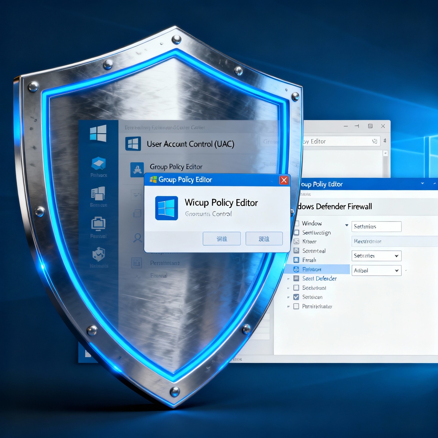
Task: Open the monitor icon in the blue sidebar
Action: (98, 224)
